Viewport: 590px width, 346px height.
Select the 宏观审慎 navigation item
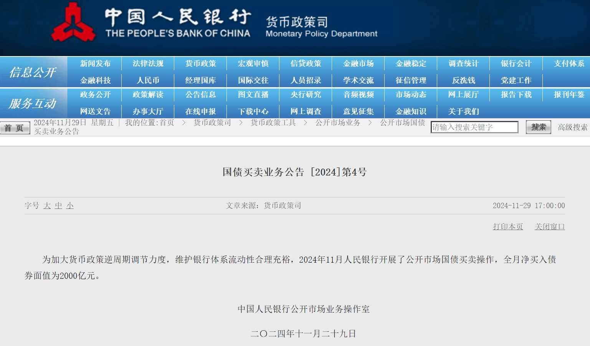coord(253,64)
